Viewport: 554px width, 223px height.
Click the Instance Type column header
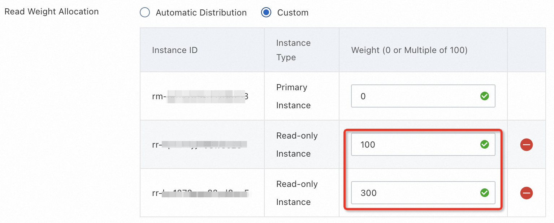(293, 50)
